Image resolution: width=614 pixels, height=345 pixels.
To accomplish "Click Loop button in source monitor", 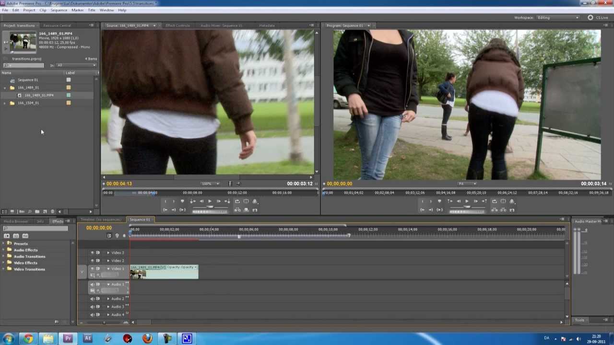I will point(237,201).
